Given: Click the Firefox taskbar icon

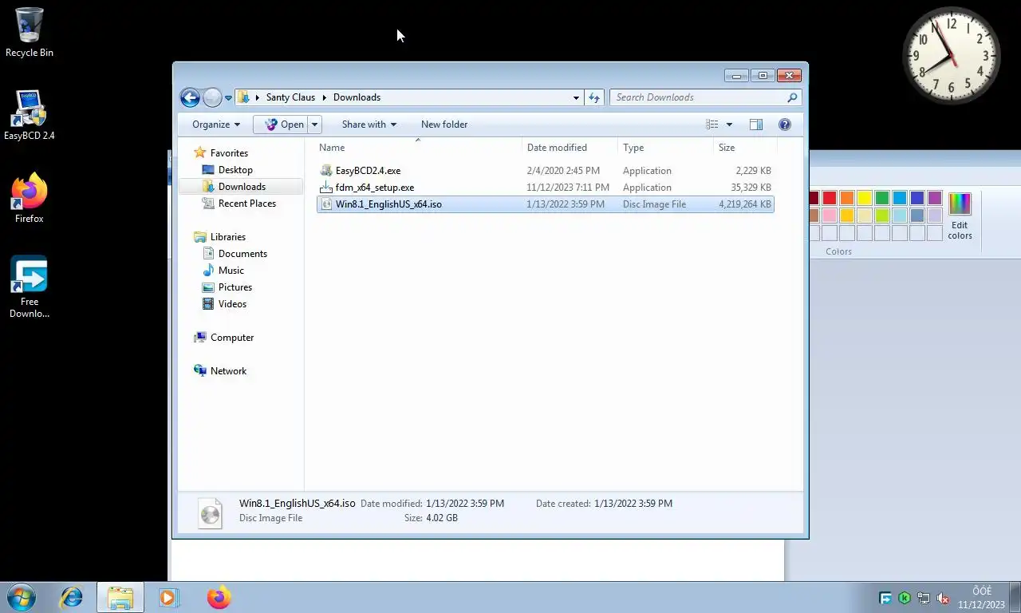Looking at the screenshot, I should click(219, 597).
